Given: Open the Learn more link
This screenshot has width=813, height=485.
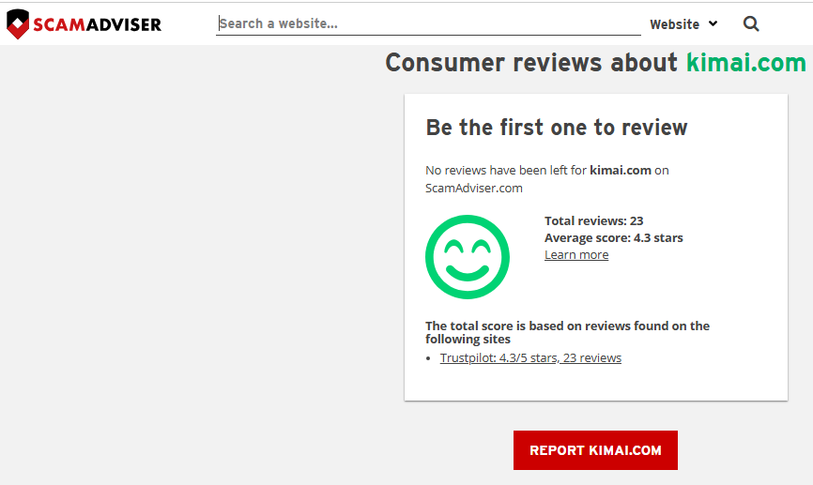Looking at the screenshot, I should coord(576,255).
